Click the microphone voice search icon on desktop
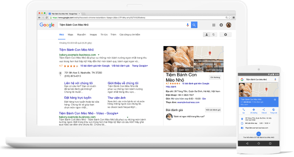Viewport: 294px width, 157px height. point(187,25)
